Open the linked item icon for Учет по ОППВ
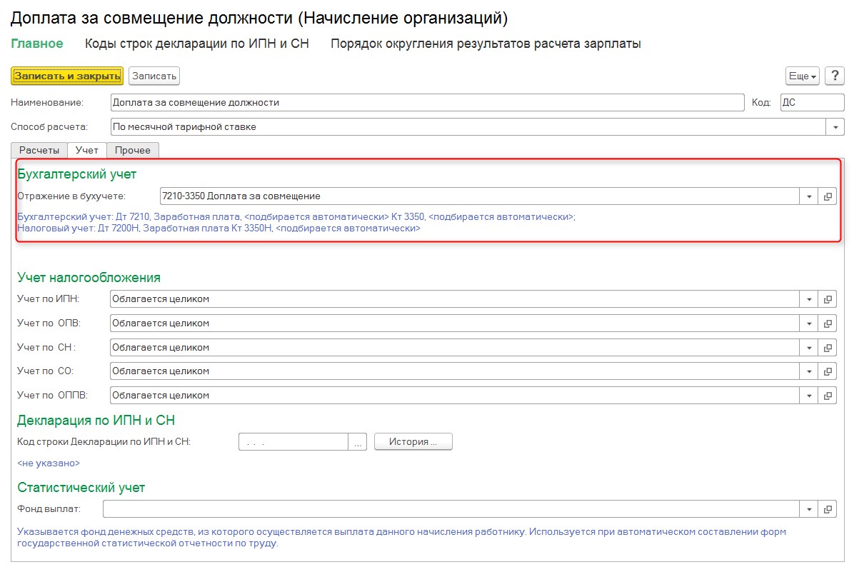The image size is (859, 572). [828, 395]
